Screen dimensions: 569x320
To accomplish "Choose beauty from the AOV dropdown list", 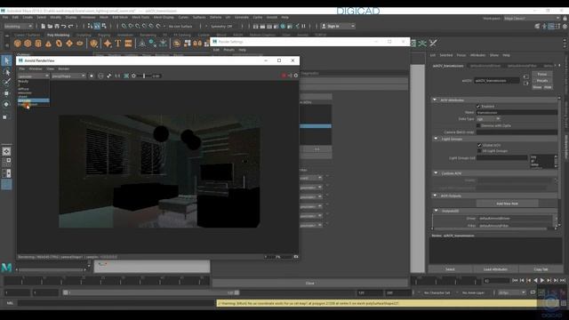I will 23,81.
